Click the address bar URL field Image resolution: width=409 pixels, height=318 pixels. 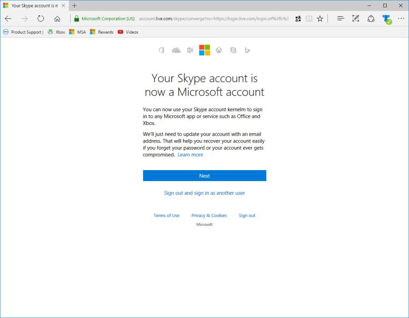214,18
